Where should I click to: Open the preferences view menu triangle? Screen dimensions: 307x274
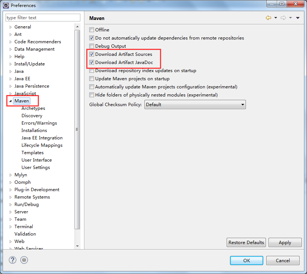coord(298,18)
